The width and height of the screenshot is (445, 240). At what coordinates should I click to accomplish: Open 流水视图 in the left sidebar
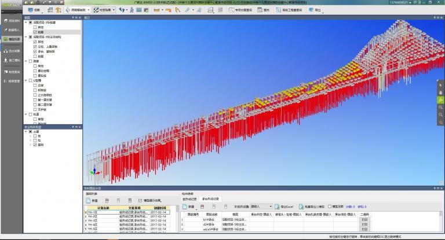(12, 51)
